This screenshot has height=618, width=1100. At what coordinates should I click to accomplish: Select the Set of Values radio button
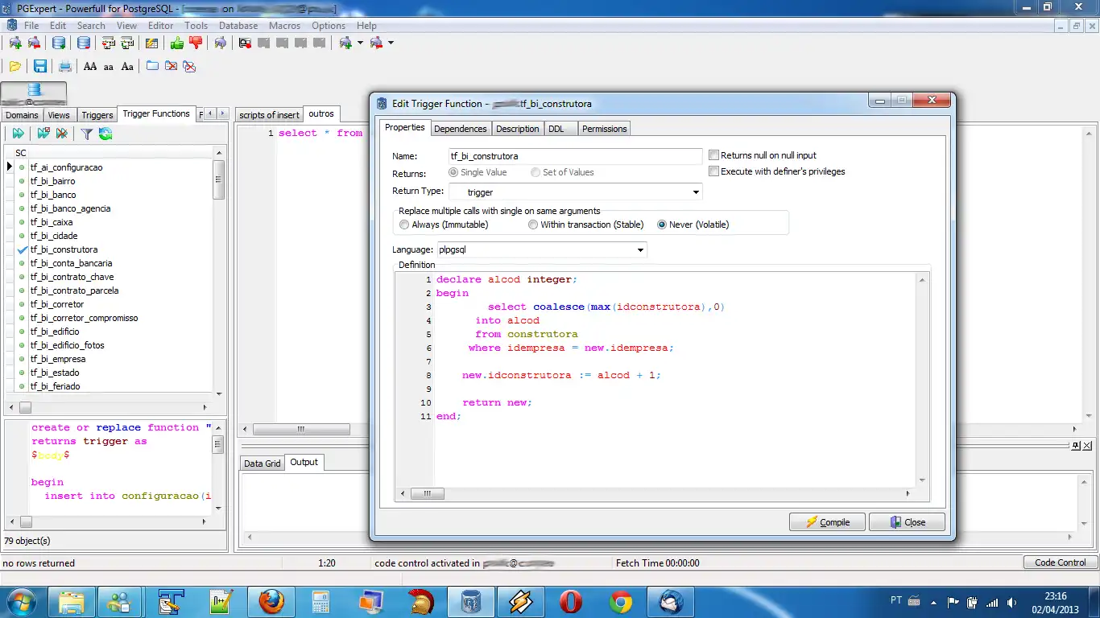[536, 172]
